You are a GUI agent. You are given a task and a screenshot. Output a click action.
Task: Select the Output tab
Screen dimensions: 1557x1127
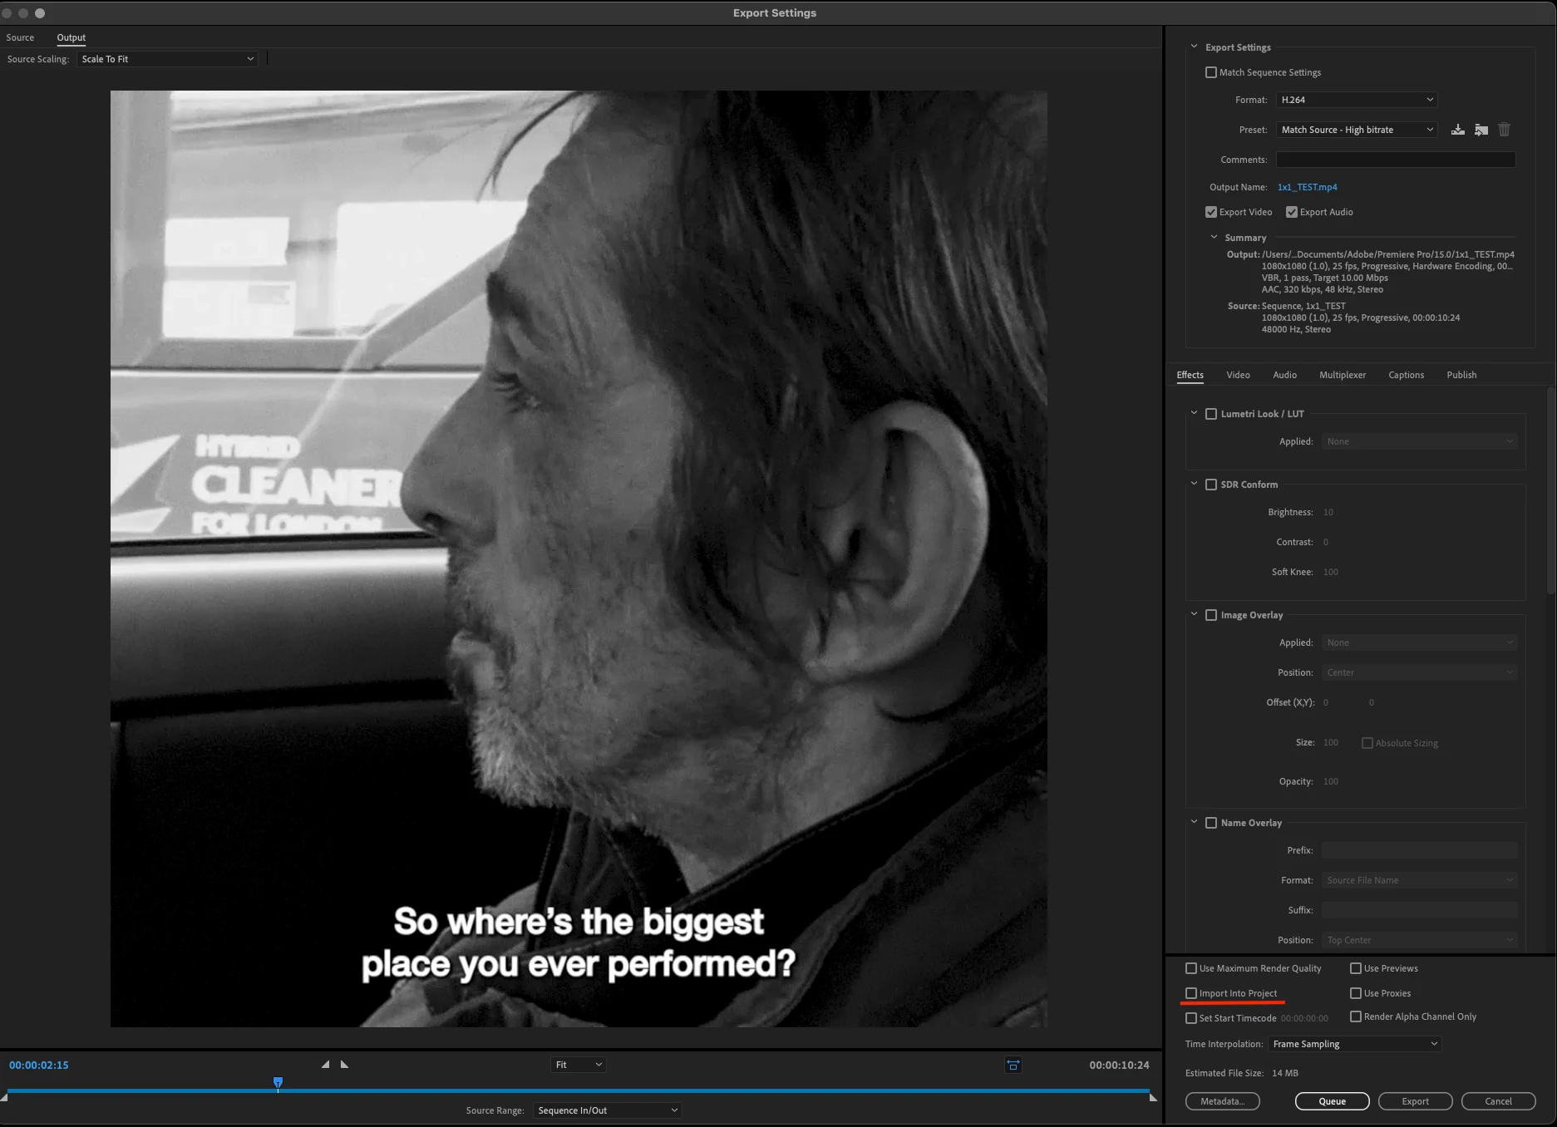click(71, 37)
